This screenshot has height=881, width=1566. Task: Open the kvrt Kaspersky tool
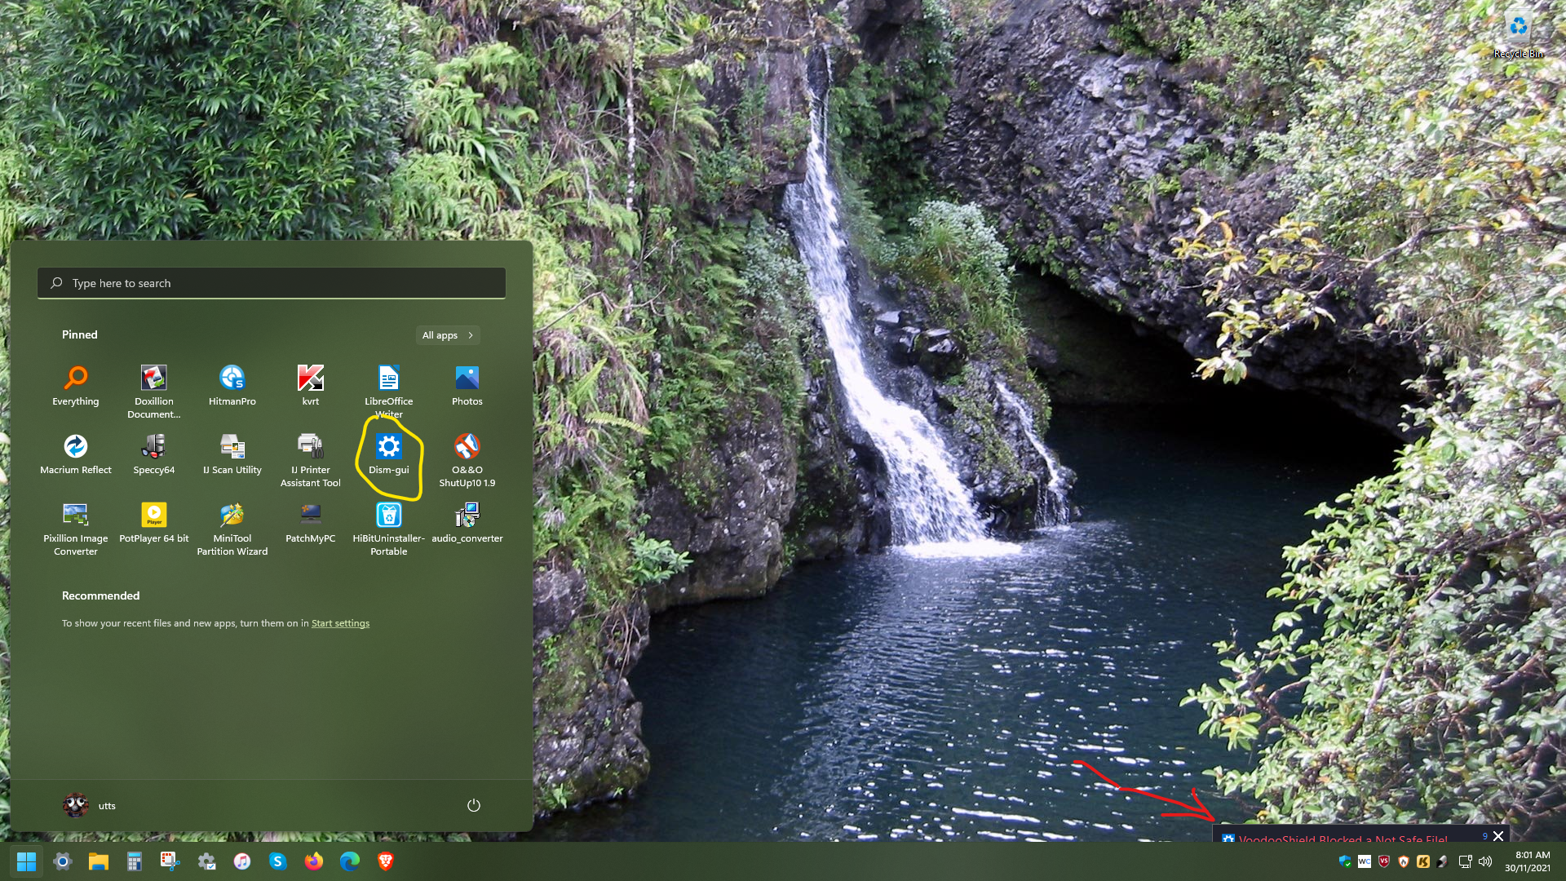(x=310, y=386)
